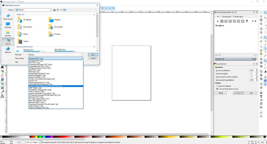This screenshot has height=144, width=267.
Task: Open the layer selector dropdown
Action: (40, 142)
